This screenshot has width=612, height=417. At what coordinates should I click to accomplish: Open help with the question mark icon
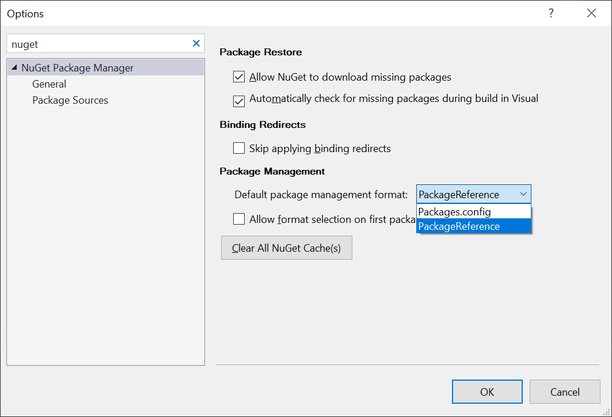pyautogui.click(x=551, y=13)
